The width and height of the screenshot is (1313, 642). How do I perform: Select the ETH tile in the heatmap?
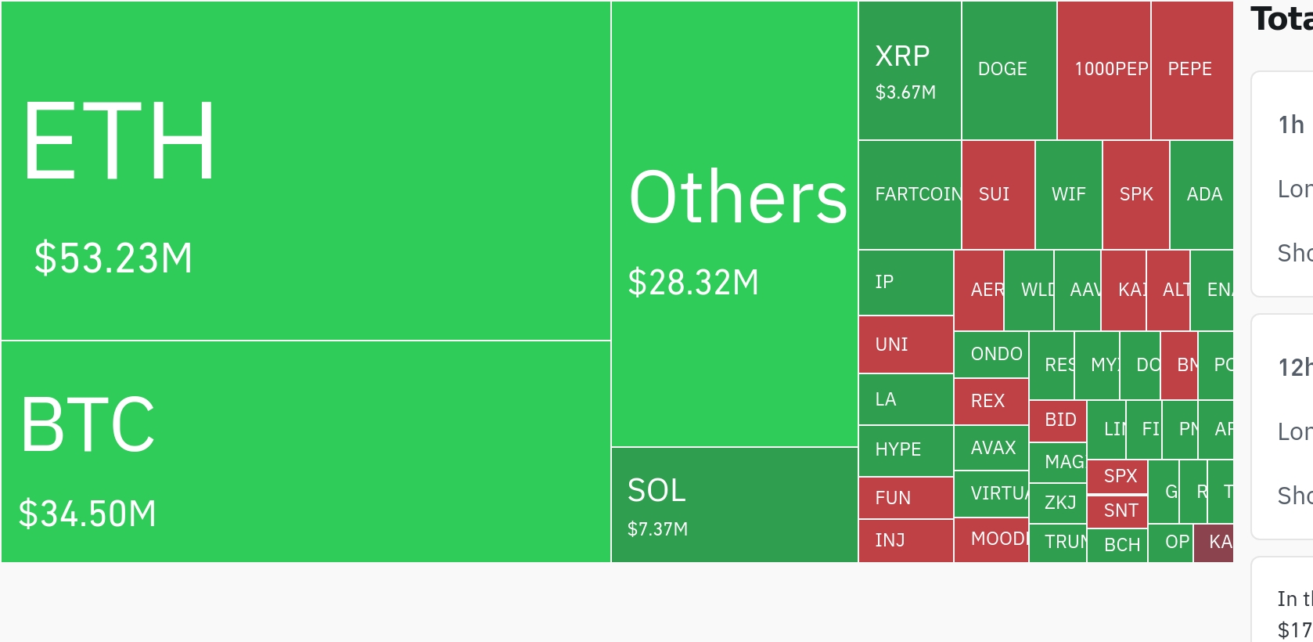pos(306,171)
